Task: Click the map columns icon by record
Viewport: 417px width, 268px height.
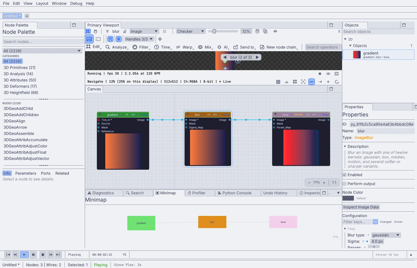Action: [337, 74]
